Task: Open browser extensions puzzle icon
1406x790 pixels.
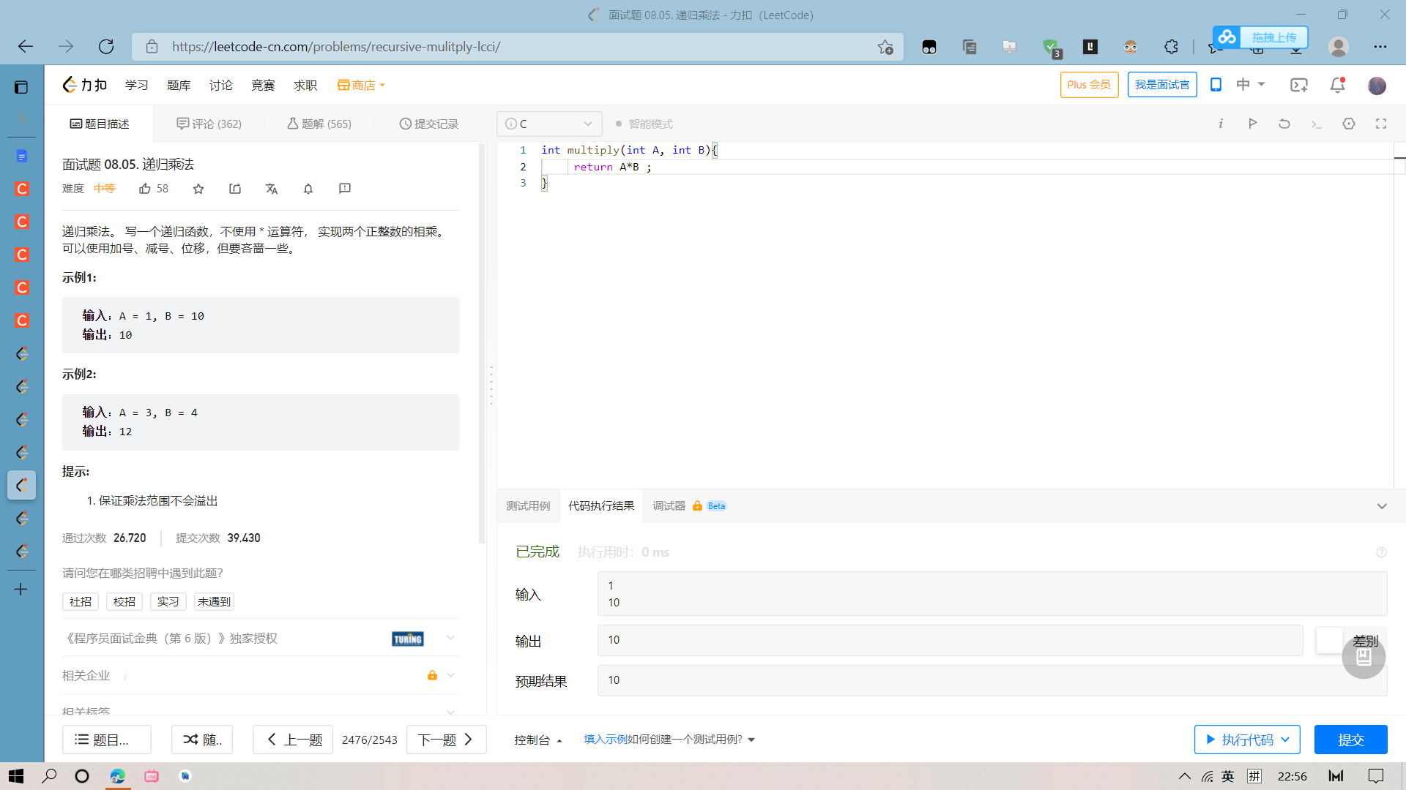Action: (x=1171, y=47)
